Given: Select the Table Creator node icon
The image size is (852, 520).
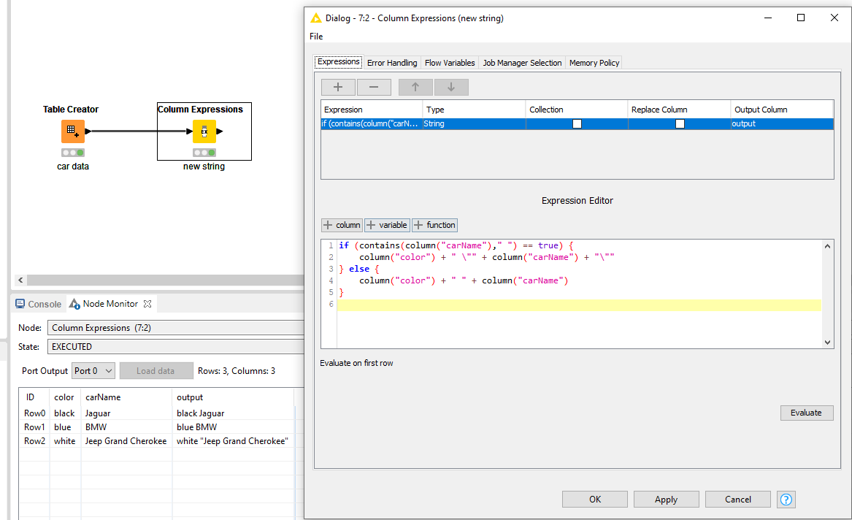Looking at the screenshot, I should click(72, 131).
